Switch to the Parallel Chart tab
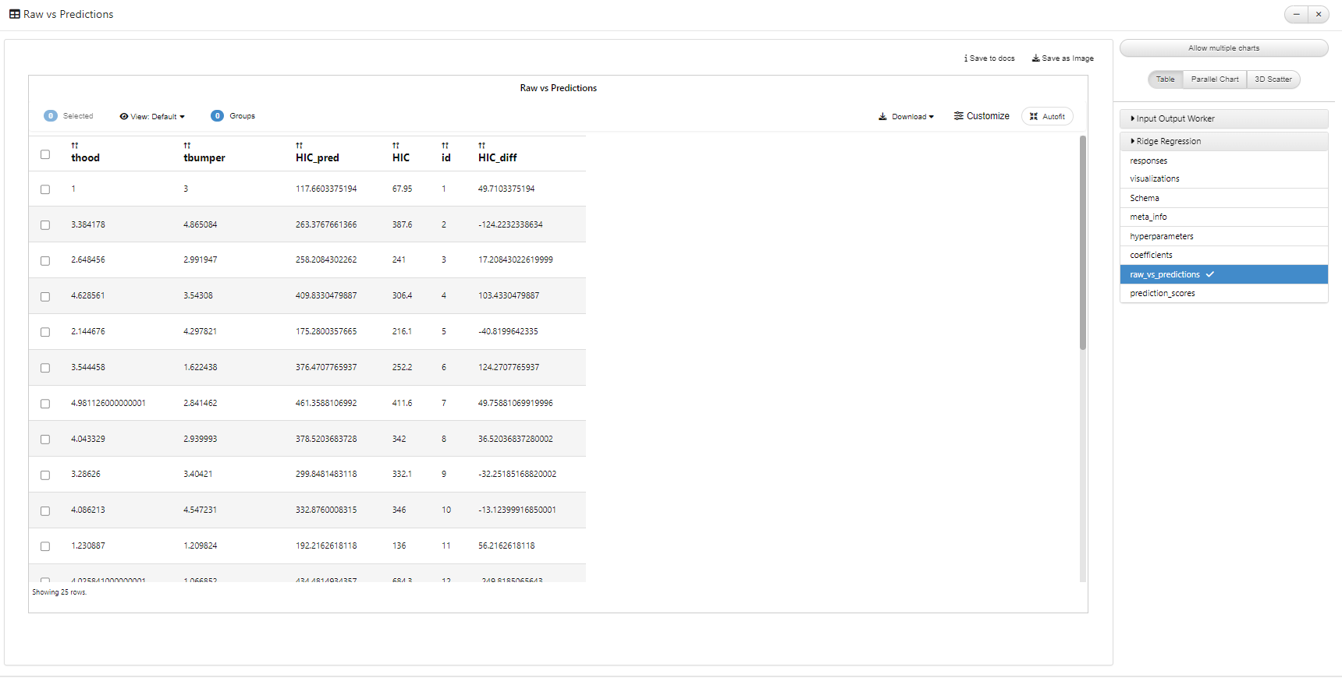The width and height of the screenshot is (1342, 685). [x=1214, y=79]
